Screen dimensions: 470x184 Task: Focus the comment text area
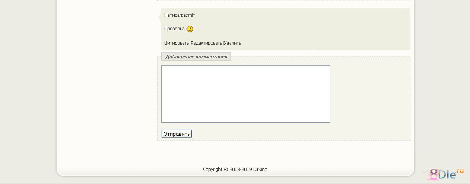point(246,94)
